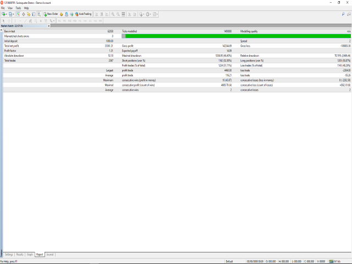Click the blue person icon beside MetaEditor
This screenshot has height=264, width=352.
[67, 14]
